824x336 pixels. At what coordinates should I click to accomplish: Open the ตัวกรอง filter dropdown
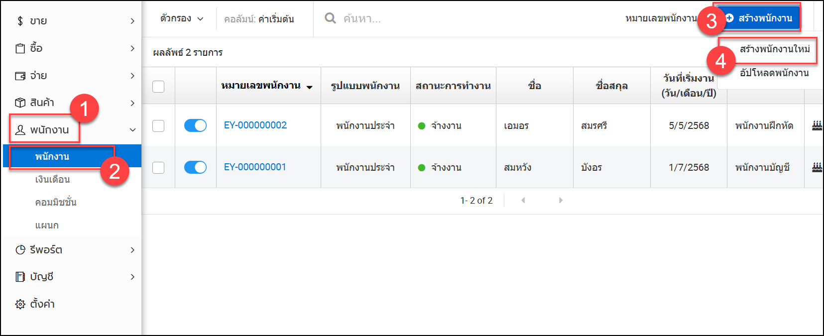(181, 19)
